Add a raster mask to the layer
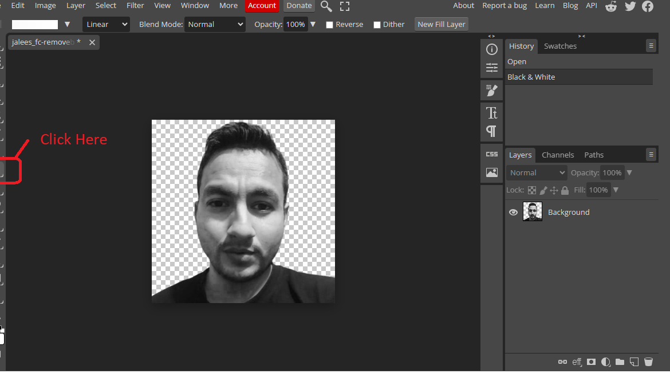 point(591,362)
